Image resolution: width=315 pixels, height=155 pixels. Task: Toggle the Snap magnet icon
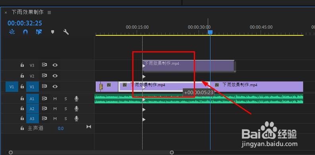tap(25, 32)
